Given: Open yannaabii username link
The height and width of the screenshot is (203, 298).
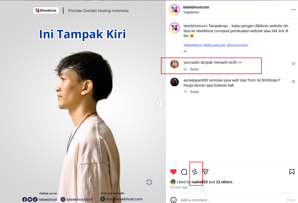Looking at the screenshot, I should pyautogui.click(x=191, y=62).
